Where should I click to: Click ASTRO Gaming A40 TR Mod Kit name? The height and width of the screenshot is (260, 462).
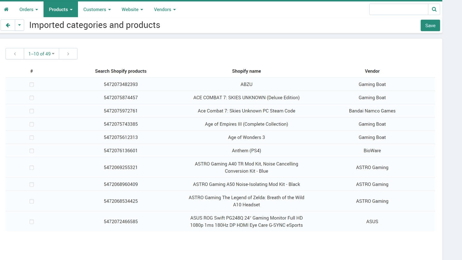point(246,168)
